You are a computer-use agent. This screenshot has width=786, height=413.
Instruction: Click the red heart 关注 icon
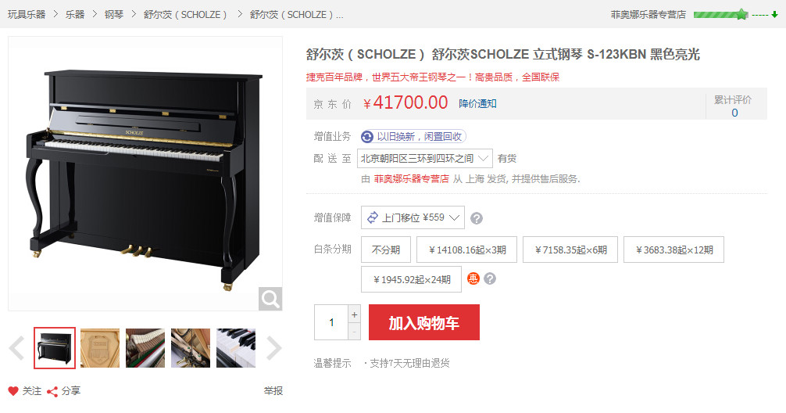pyautogui.click(x=13, y=391)
